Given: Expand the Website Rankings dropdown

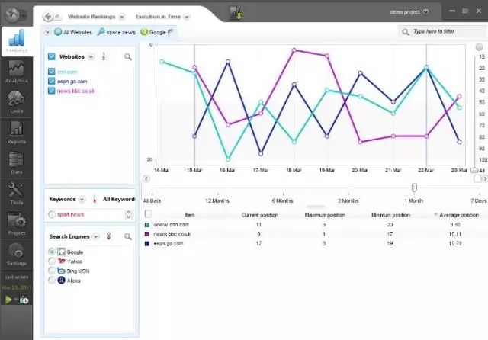Looking at the screenshot, I should point(122,17).
